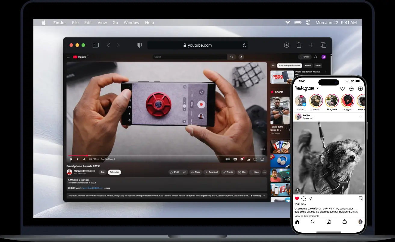Expand description with ...more link
This screenshot has height=242, width=395.
(x=107, y=188)
